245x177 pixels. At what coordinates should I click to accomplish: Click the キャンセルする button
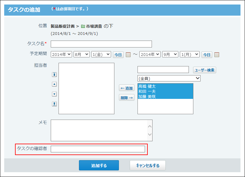pyautogui.click(x=147, y=166)
